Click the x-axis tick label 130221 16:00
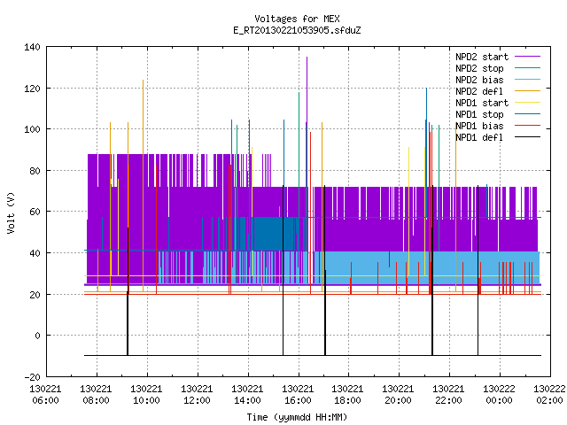The width and height of the screenshot is (567, 425). [298, 395]
